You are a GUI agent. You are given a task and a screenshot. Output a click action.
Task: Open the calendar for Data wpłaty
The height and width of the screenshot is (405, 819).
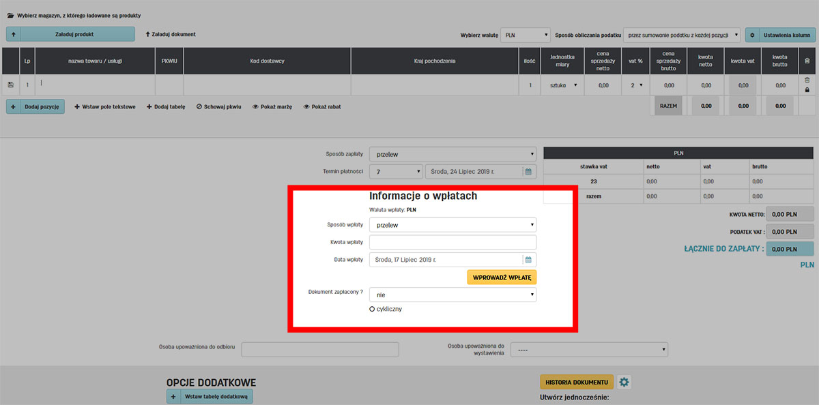click(x=528, y=260)
